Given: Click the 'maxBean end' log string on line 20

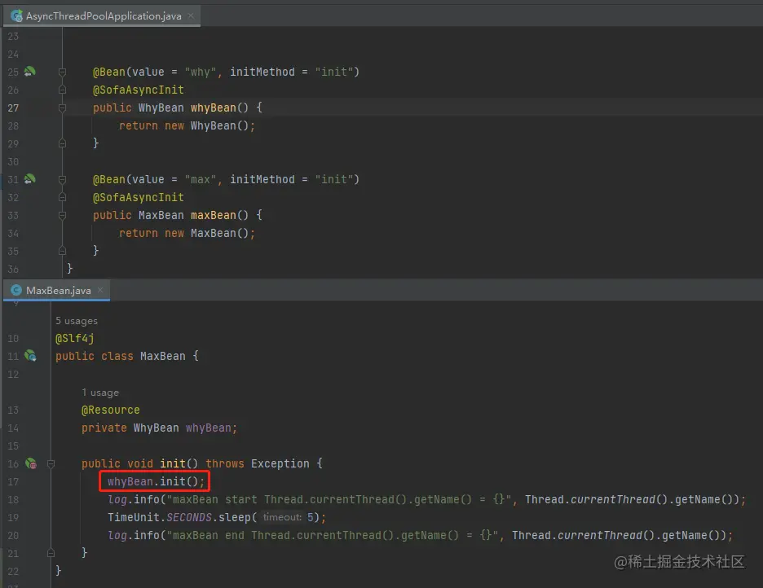Looking at the screenshot, I should tap(333, 536).
